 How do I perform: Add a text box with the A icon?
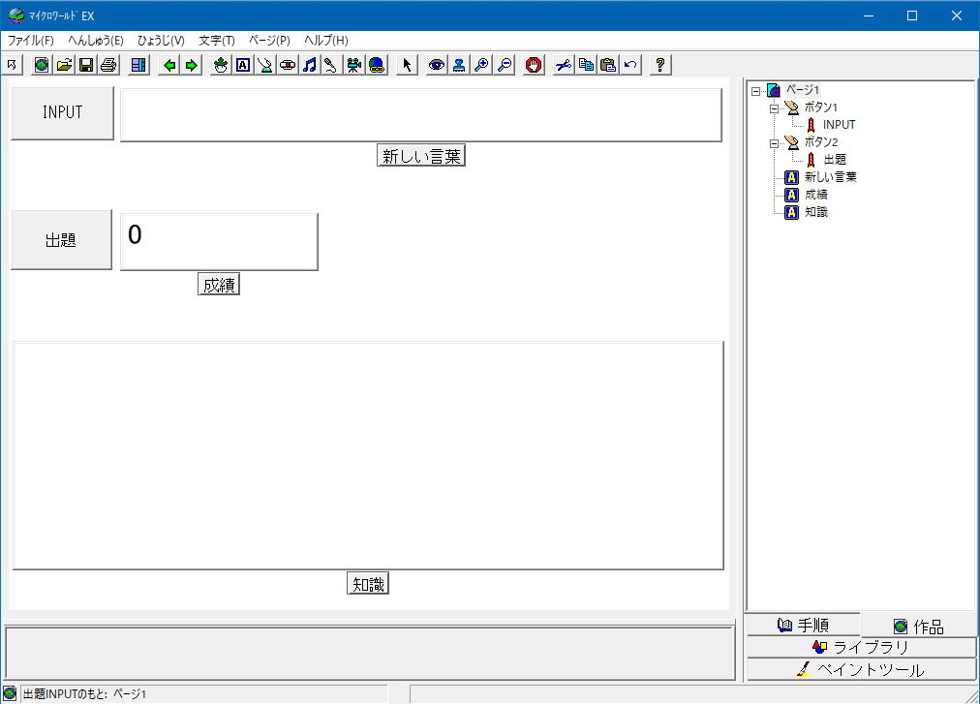(x=243, y=65)
